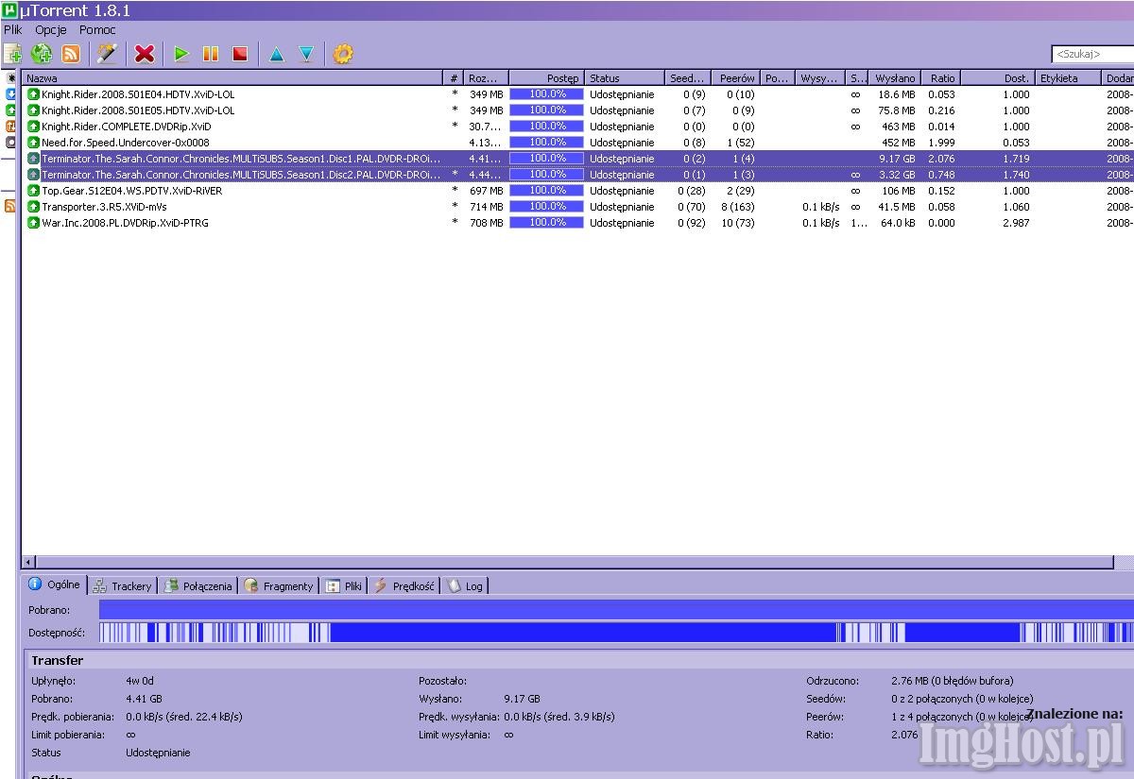Viewport: 1134px width, 779px height.
Task: Click the red X Remove torrent icon
Action: pos(145,54)
